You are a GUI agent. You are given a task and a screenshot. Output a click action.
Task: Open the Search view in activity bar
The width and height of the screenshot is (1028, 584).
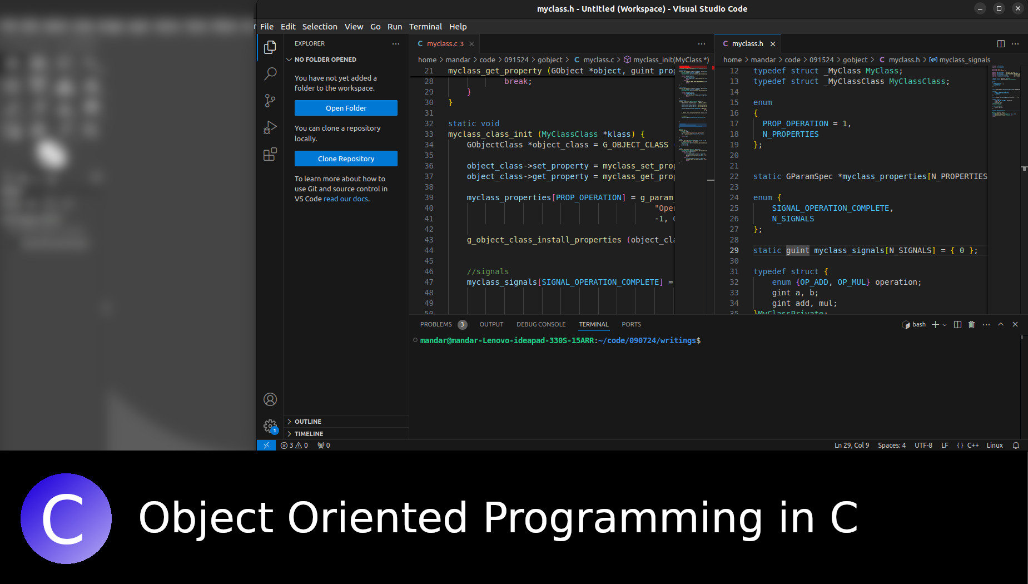(x=270, y=73)
